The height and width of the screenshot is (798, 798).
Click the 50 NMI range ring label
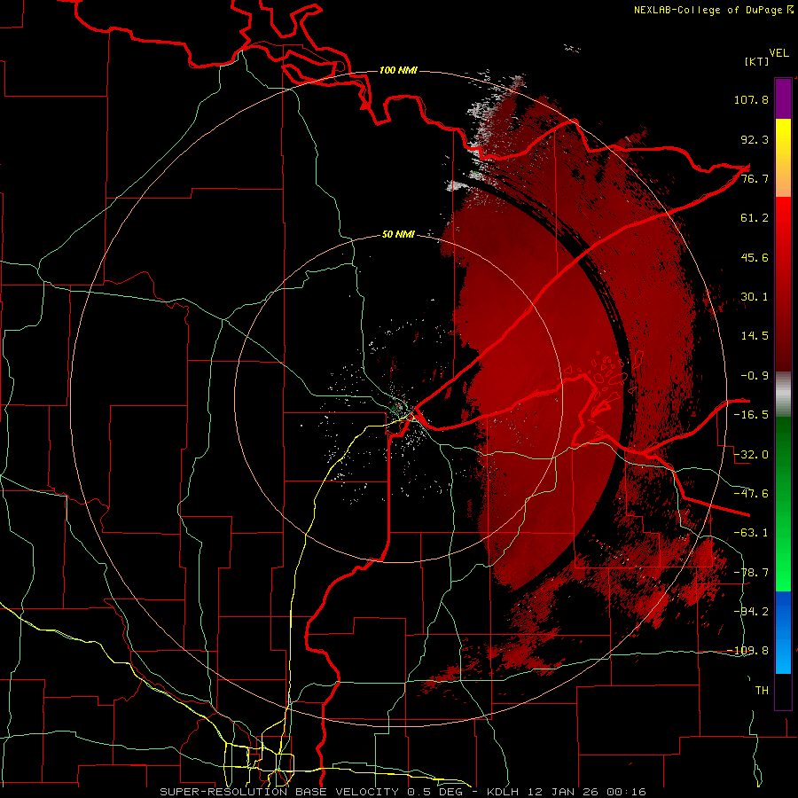[x=398, y=235]
